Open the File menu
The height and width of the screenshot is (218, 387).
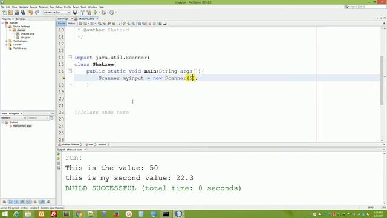pyautogui.click(x=2, y=7)
